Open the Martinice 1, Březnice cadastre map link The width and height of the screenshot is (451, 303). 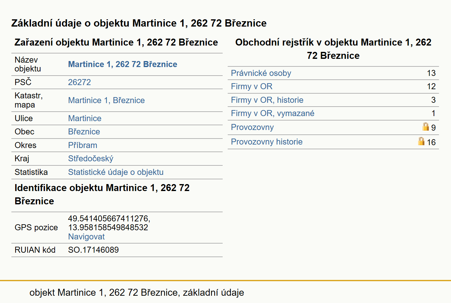click(106, 100)
